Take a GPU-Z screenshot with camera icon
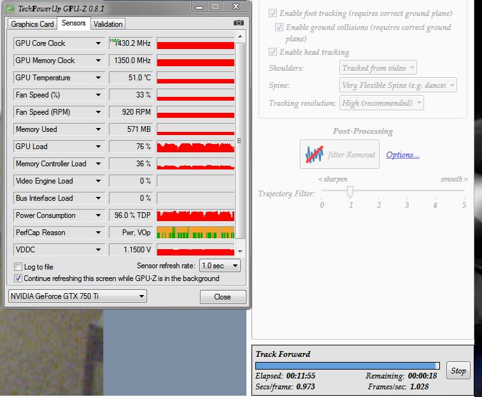The image size is (482, 397). (239, 23)
